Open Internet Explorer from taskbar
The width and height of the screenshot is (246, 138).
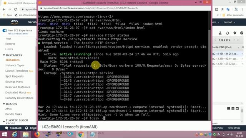coord(15,134)
